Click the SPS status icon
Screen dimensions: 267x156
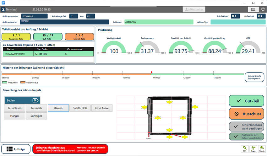tap(244, 148)
